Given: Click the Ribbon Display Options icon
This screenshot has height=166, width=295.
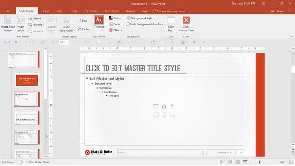Looking at the screenshot, I should [264, 3].
